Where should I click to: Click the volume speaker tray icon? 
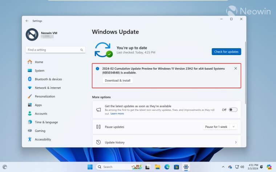(242, 167)
